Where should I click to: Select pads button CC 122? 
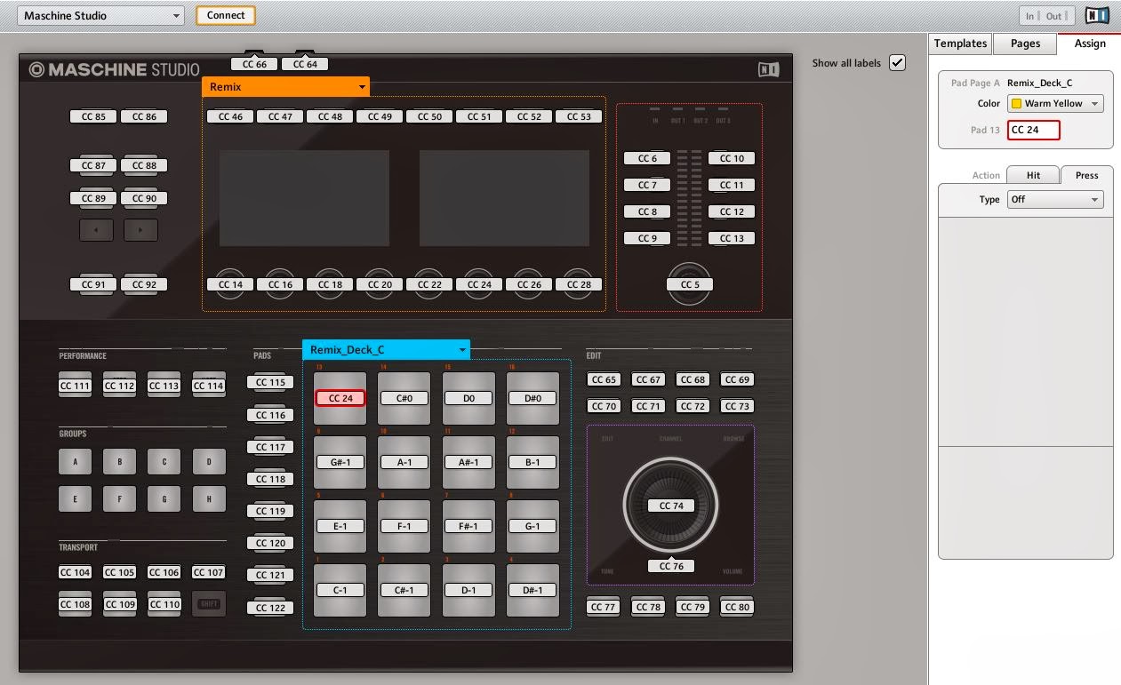click(x=270, y=608)
